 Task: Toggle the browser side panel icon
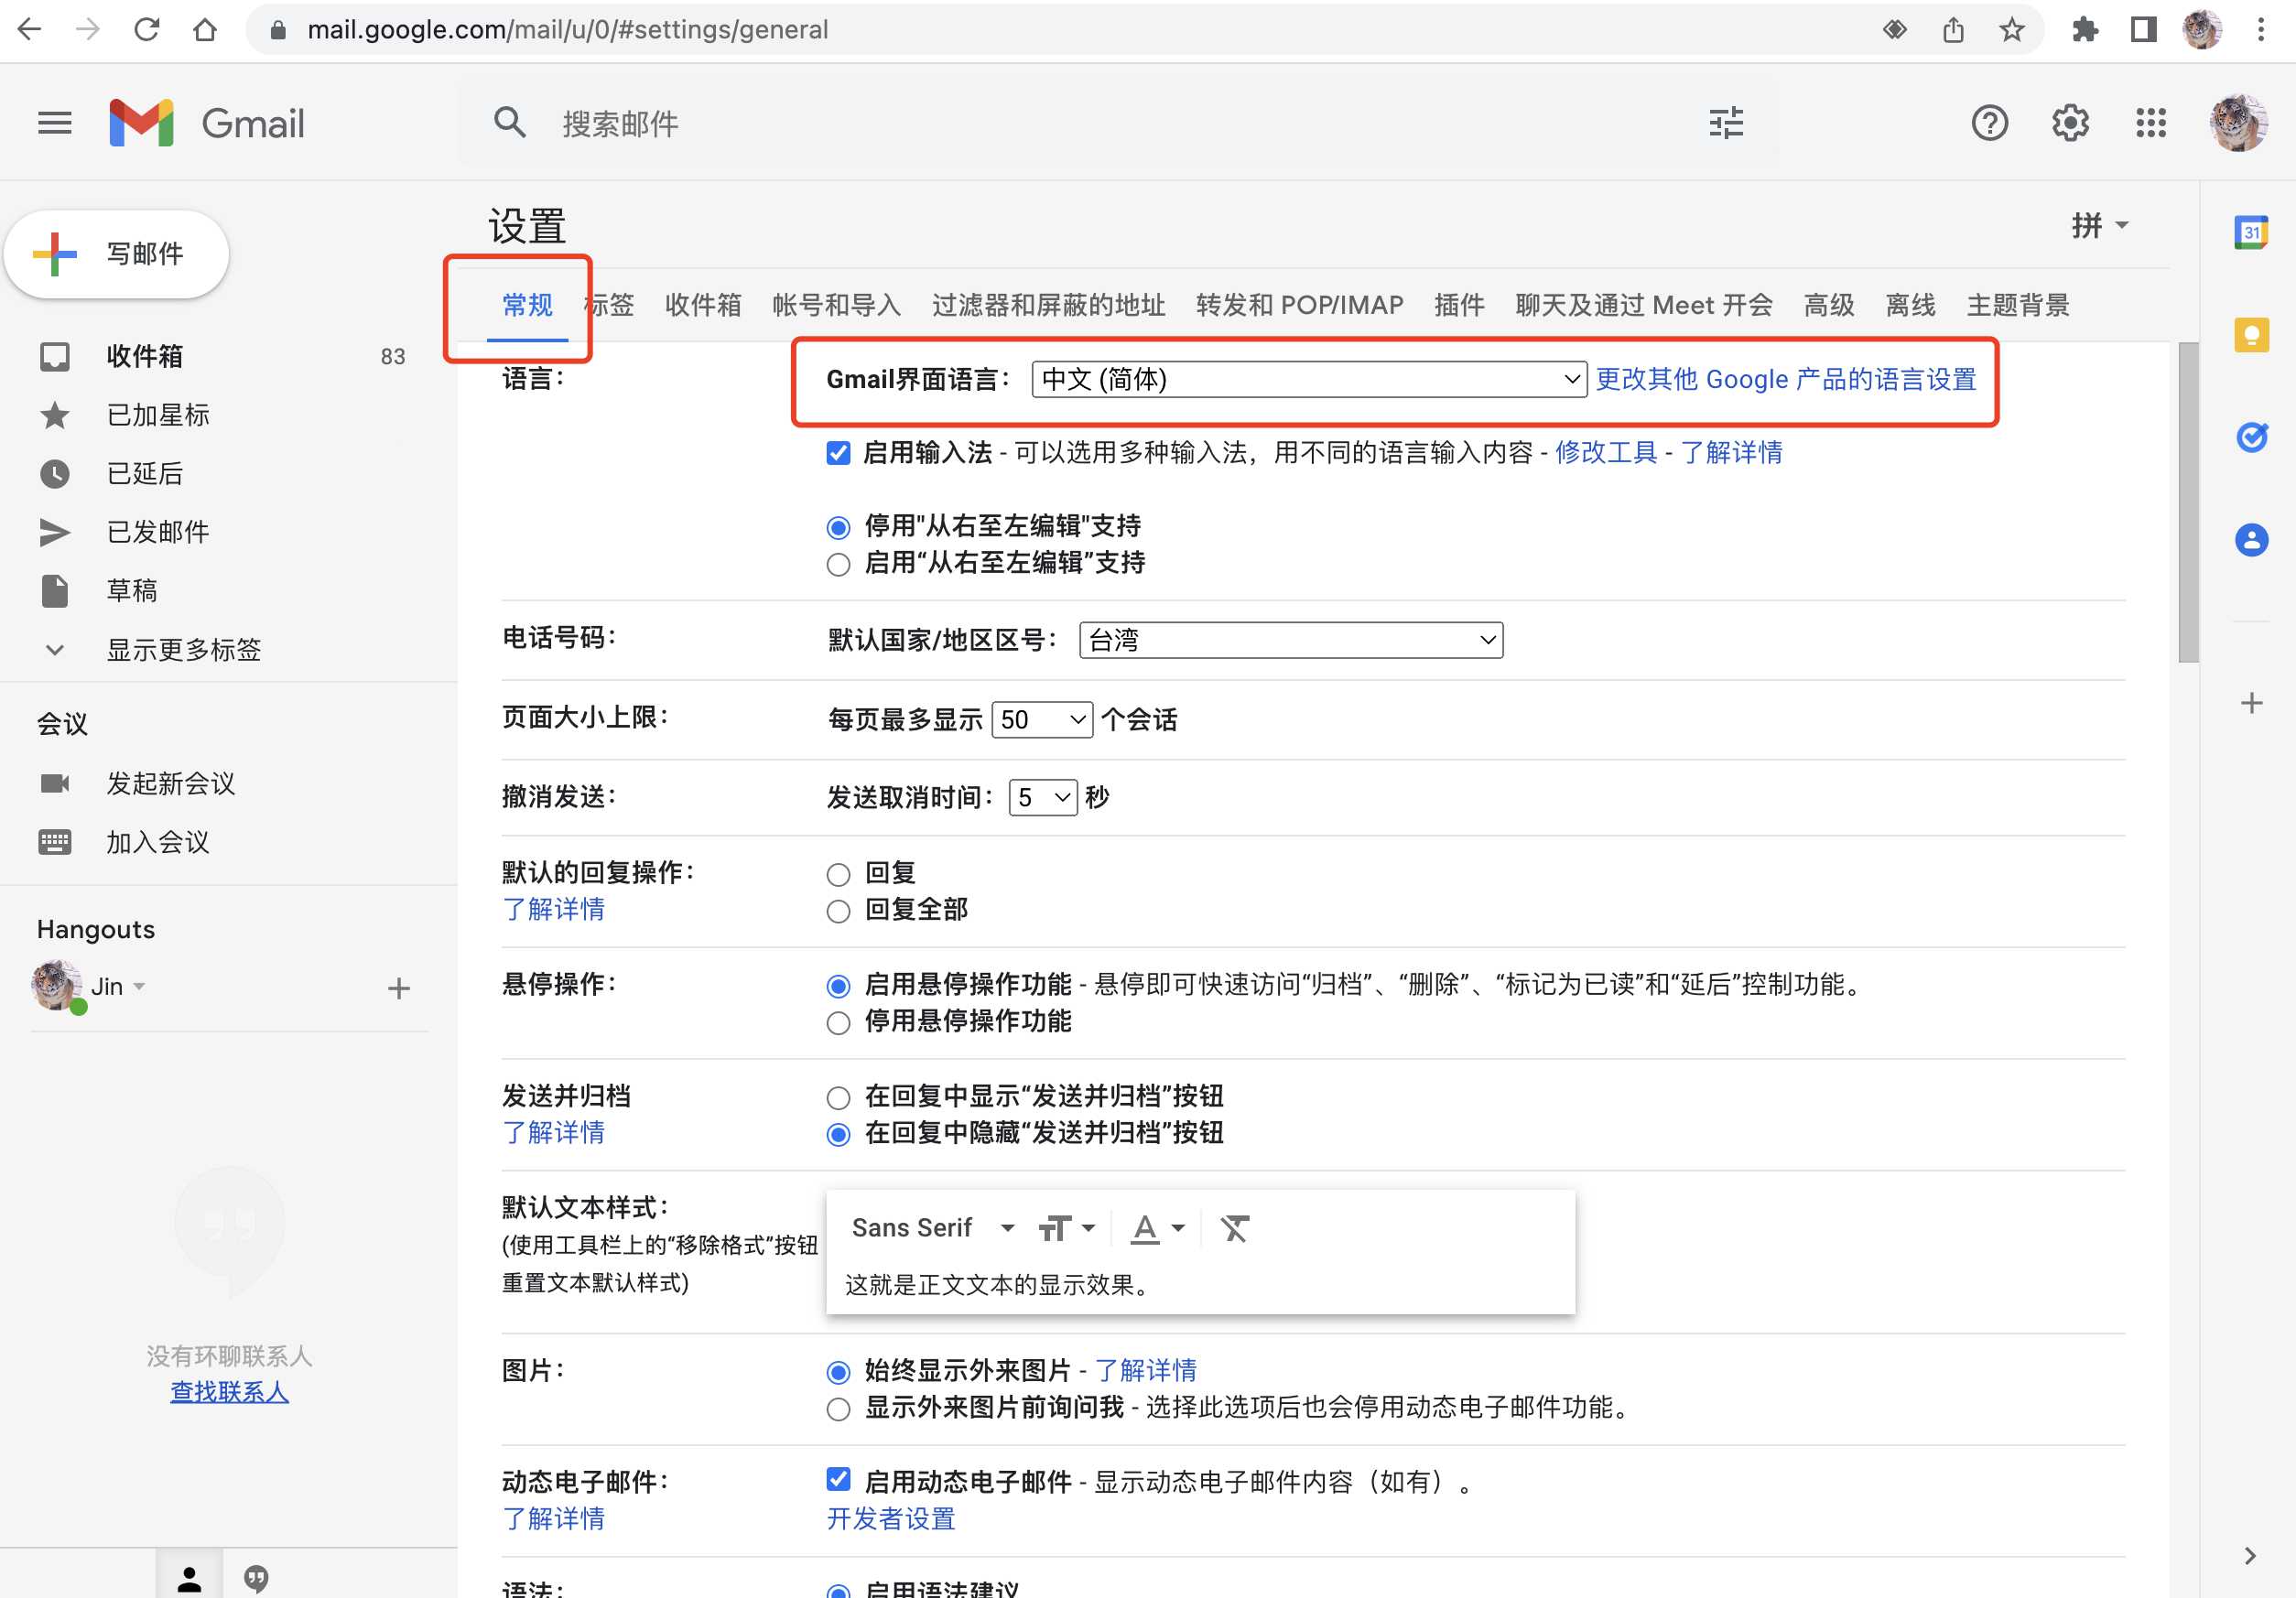(2143, 30)
